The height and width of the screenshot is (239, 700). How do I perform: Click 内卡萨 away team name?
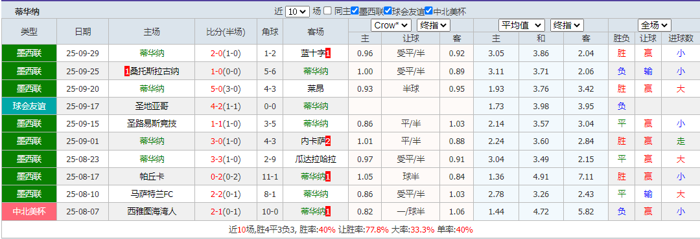pyautogui.click(x=313, y=141)
